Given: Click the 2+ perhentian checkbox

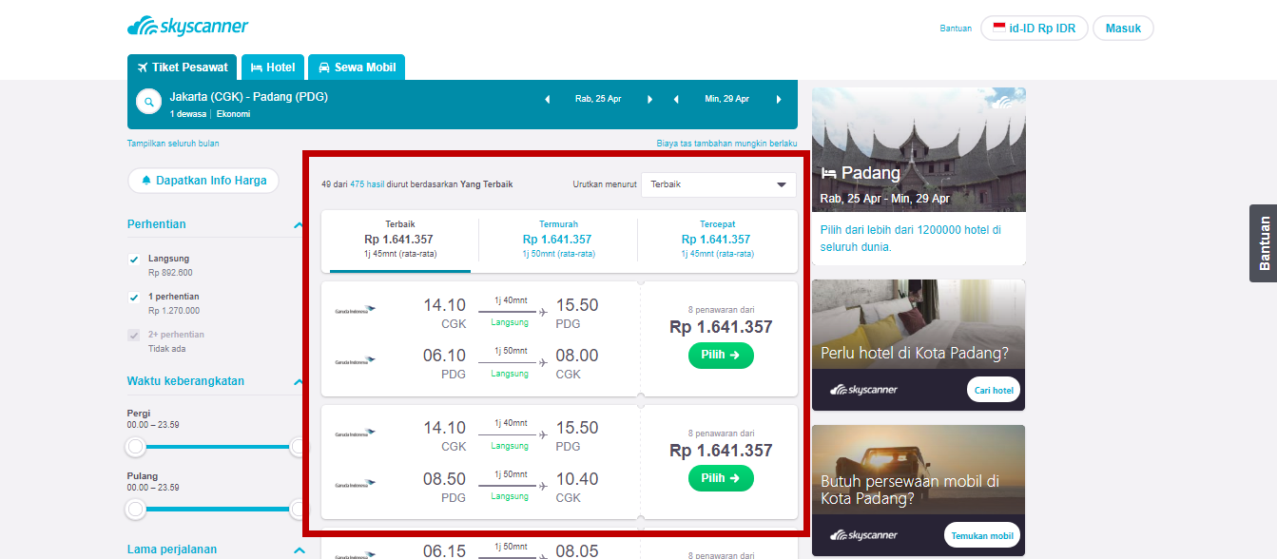Looking at the screenshot, I should [x=134, y=335].
